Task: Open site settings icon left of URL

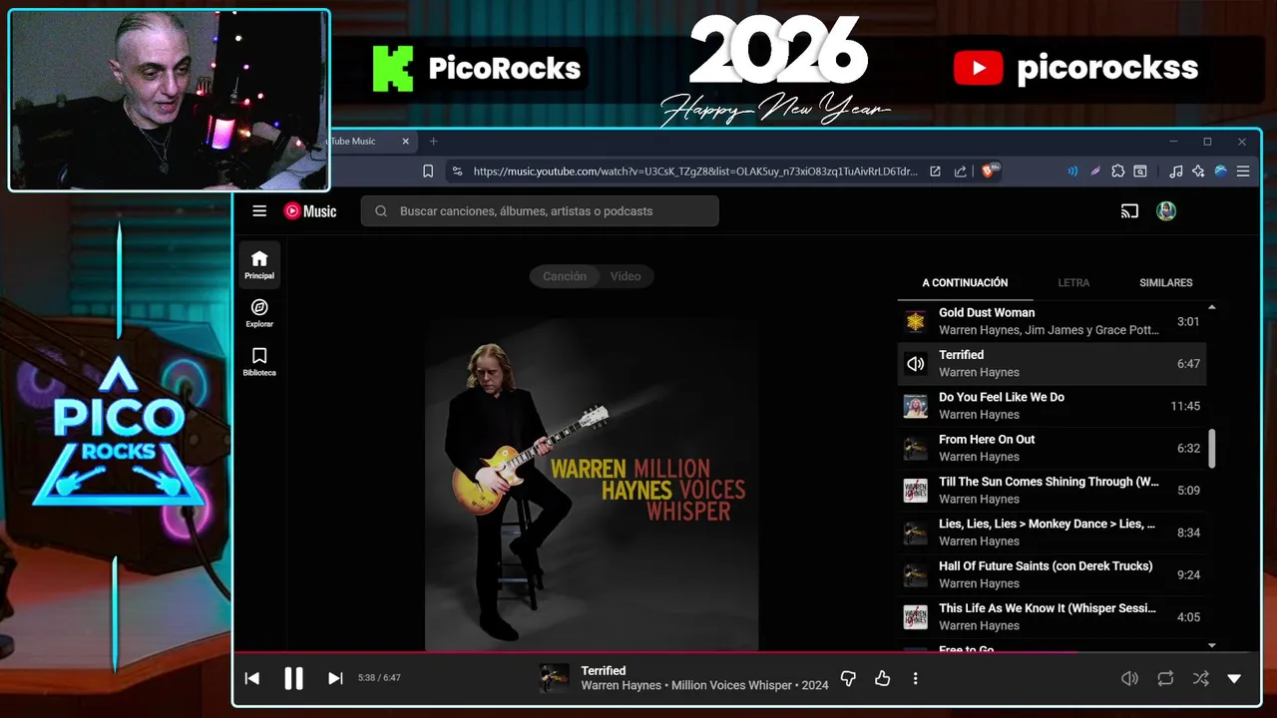Action: pyautogui.click(x=457, y=172)
